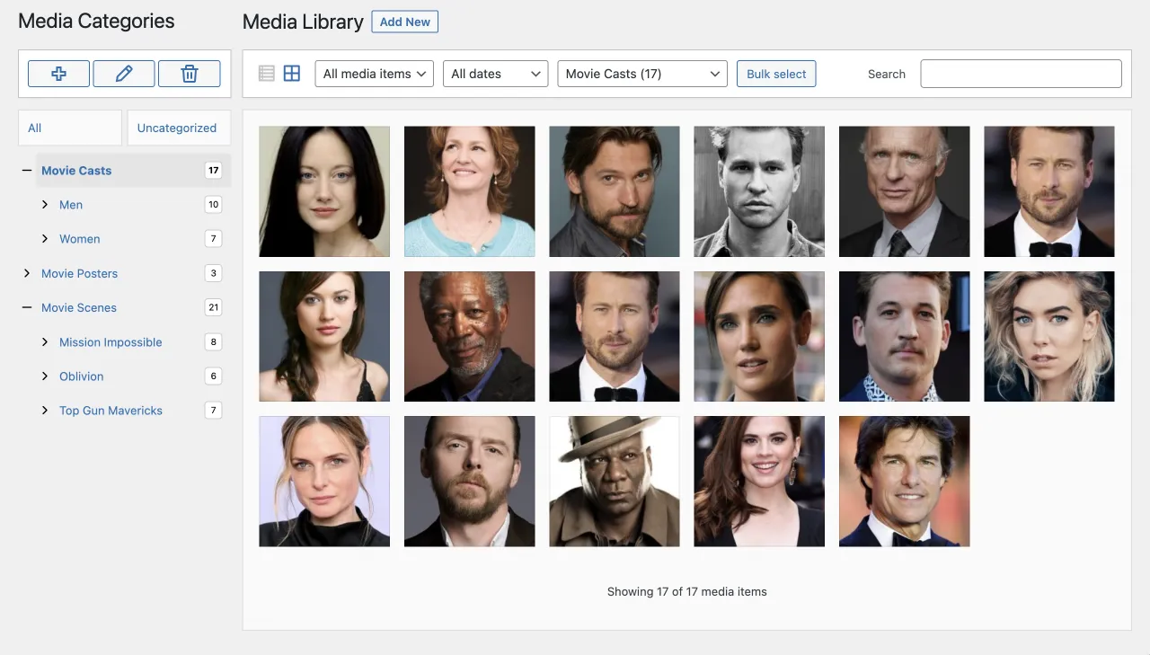Select the Mission Impossible category
Image resolution: width=1150 pixels, height=655 pixels.
coord(111,342)
